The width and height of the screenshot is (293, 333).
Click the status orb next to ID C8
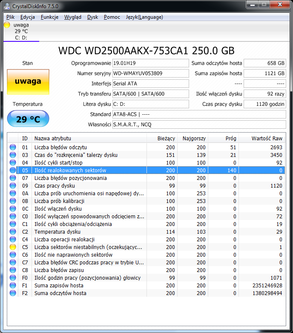point(13,270)
